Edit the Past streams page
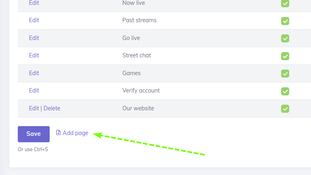This screenshot has width=311, height=175. 34,20
